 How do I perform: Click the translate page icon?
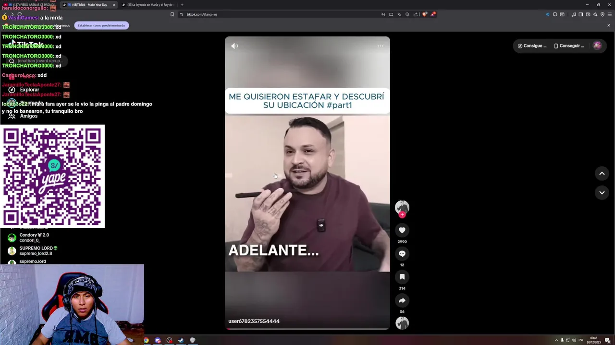[399, 14]
